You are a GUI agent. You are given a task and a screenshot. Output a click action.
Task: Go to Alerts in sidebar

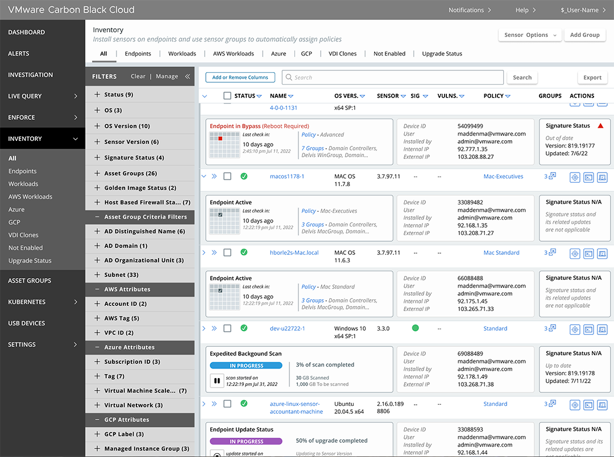[19, 53]
